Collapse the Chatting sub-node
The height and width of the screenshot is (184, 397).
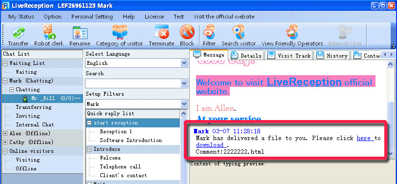coord(11,90)
